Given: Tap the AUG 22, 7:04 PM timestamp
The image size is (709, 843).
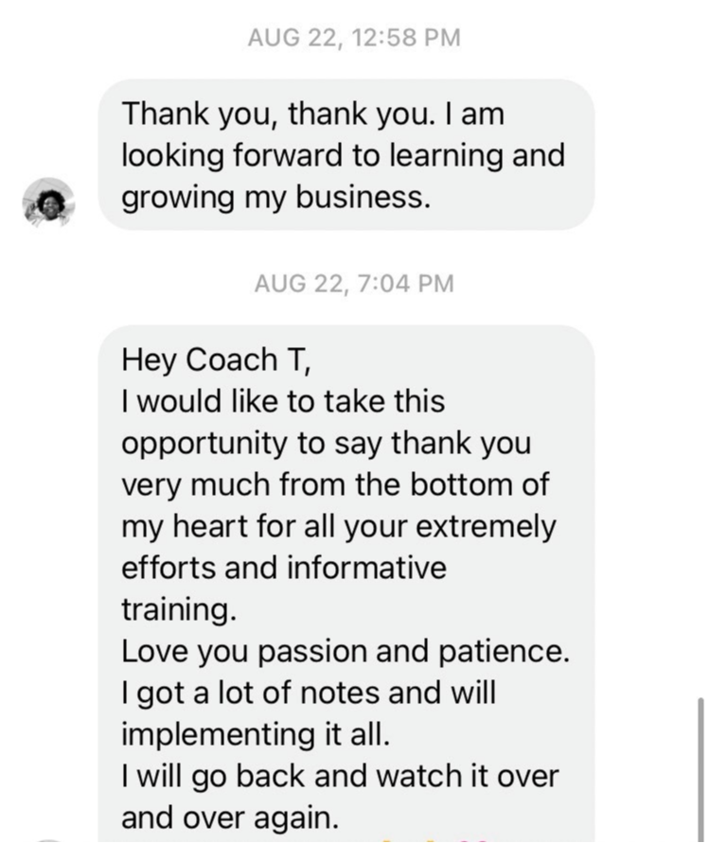Looking at the screenshot, I should coord(354,283).
